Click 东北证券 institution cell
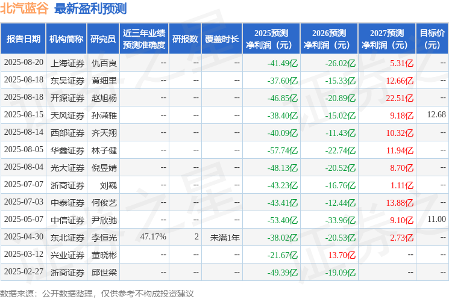449x299 pixels. coord(68,238)
